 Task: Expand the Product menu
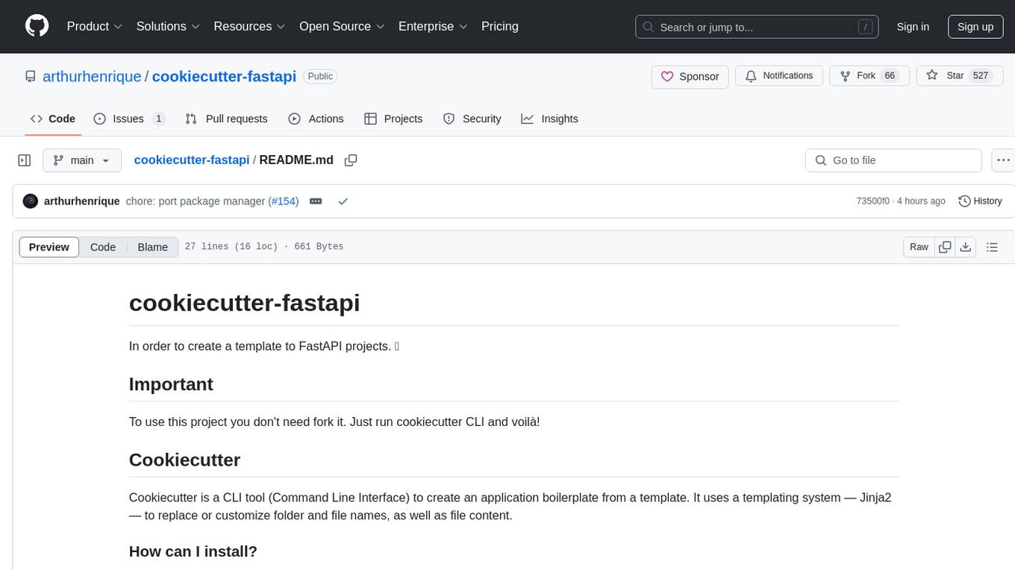[x=94, y=26]
